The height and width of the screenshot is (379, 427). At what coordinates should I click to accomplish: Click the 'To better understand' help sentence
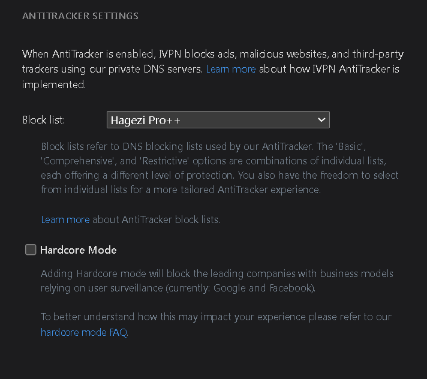[216, 317]
